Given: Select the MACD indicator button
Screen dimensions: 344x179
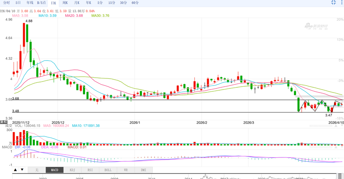Looking at the screenshot, I should point(55,170).
